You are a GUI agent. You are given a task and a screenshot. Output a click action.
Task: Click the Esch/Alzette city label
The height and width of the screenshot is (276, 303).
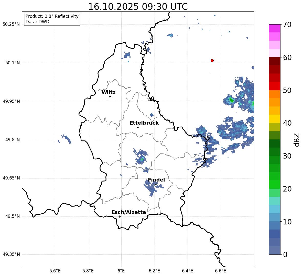click(x=129, y=212)
